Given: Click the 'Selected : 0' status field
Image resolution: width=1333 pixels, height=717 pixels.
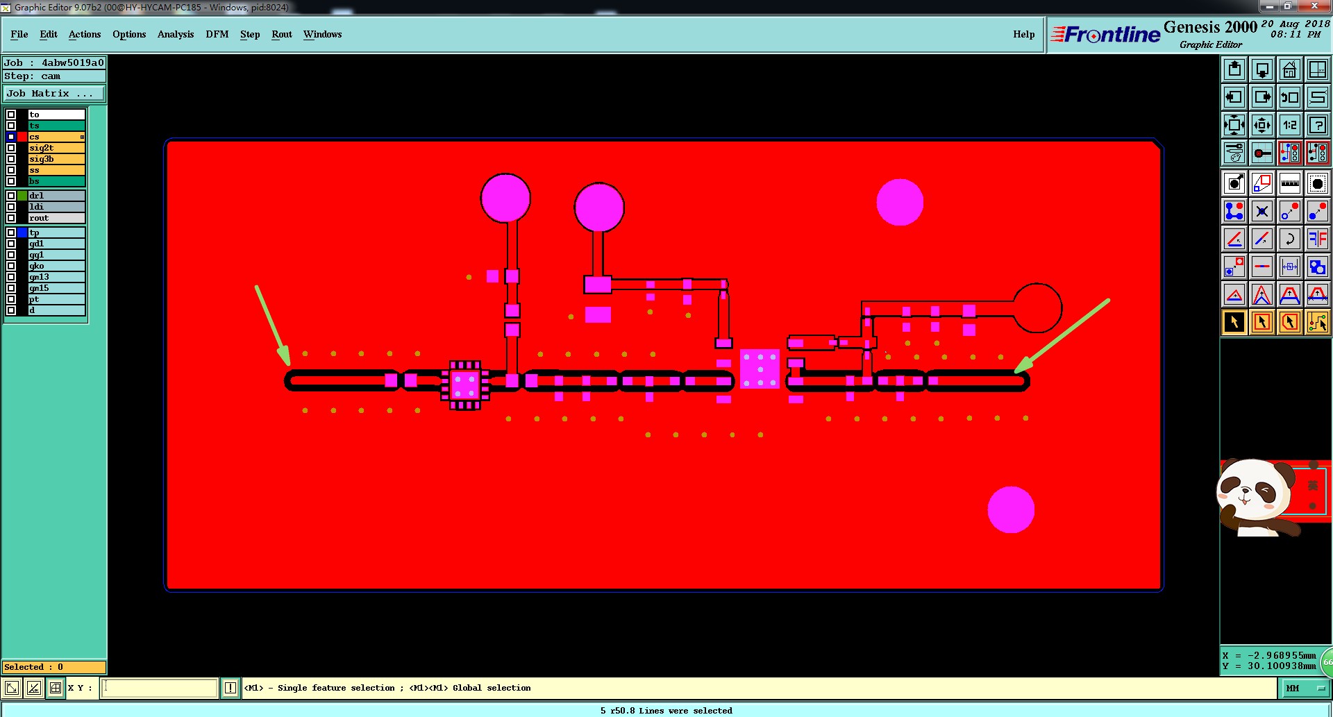Looking at the screenshot, I should 54,667.
